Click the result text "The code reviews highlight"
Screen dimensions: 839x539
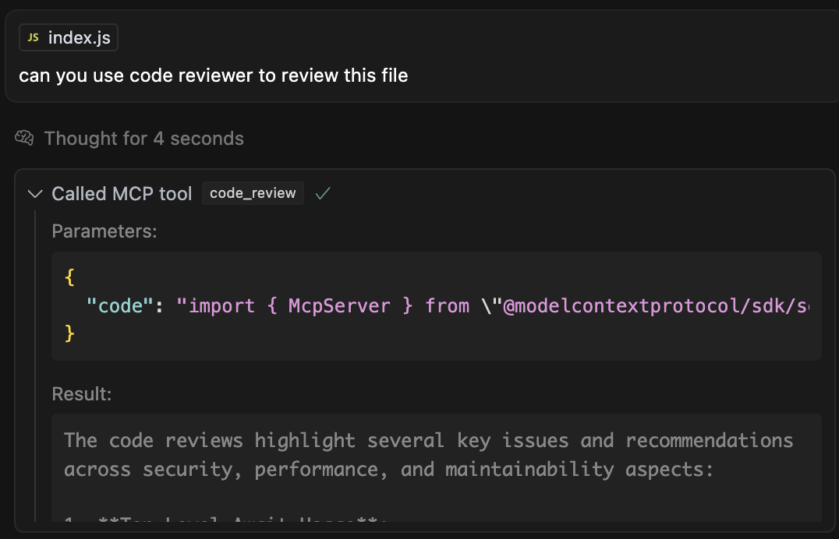(x=429, y=441)
